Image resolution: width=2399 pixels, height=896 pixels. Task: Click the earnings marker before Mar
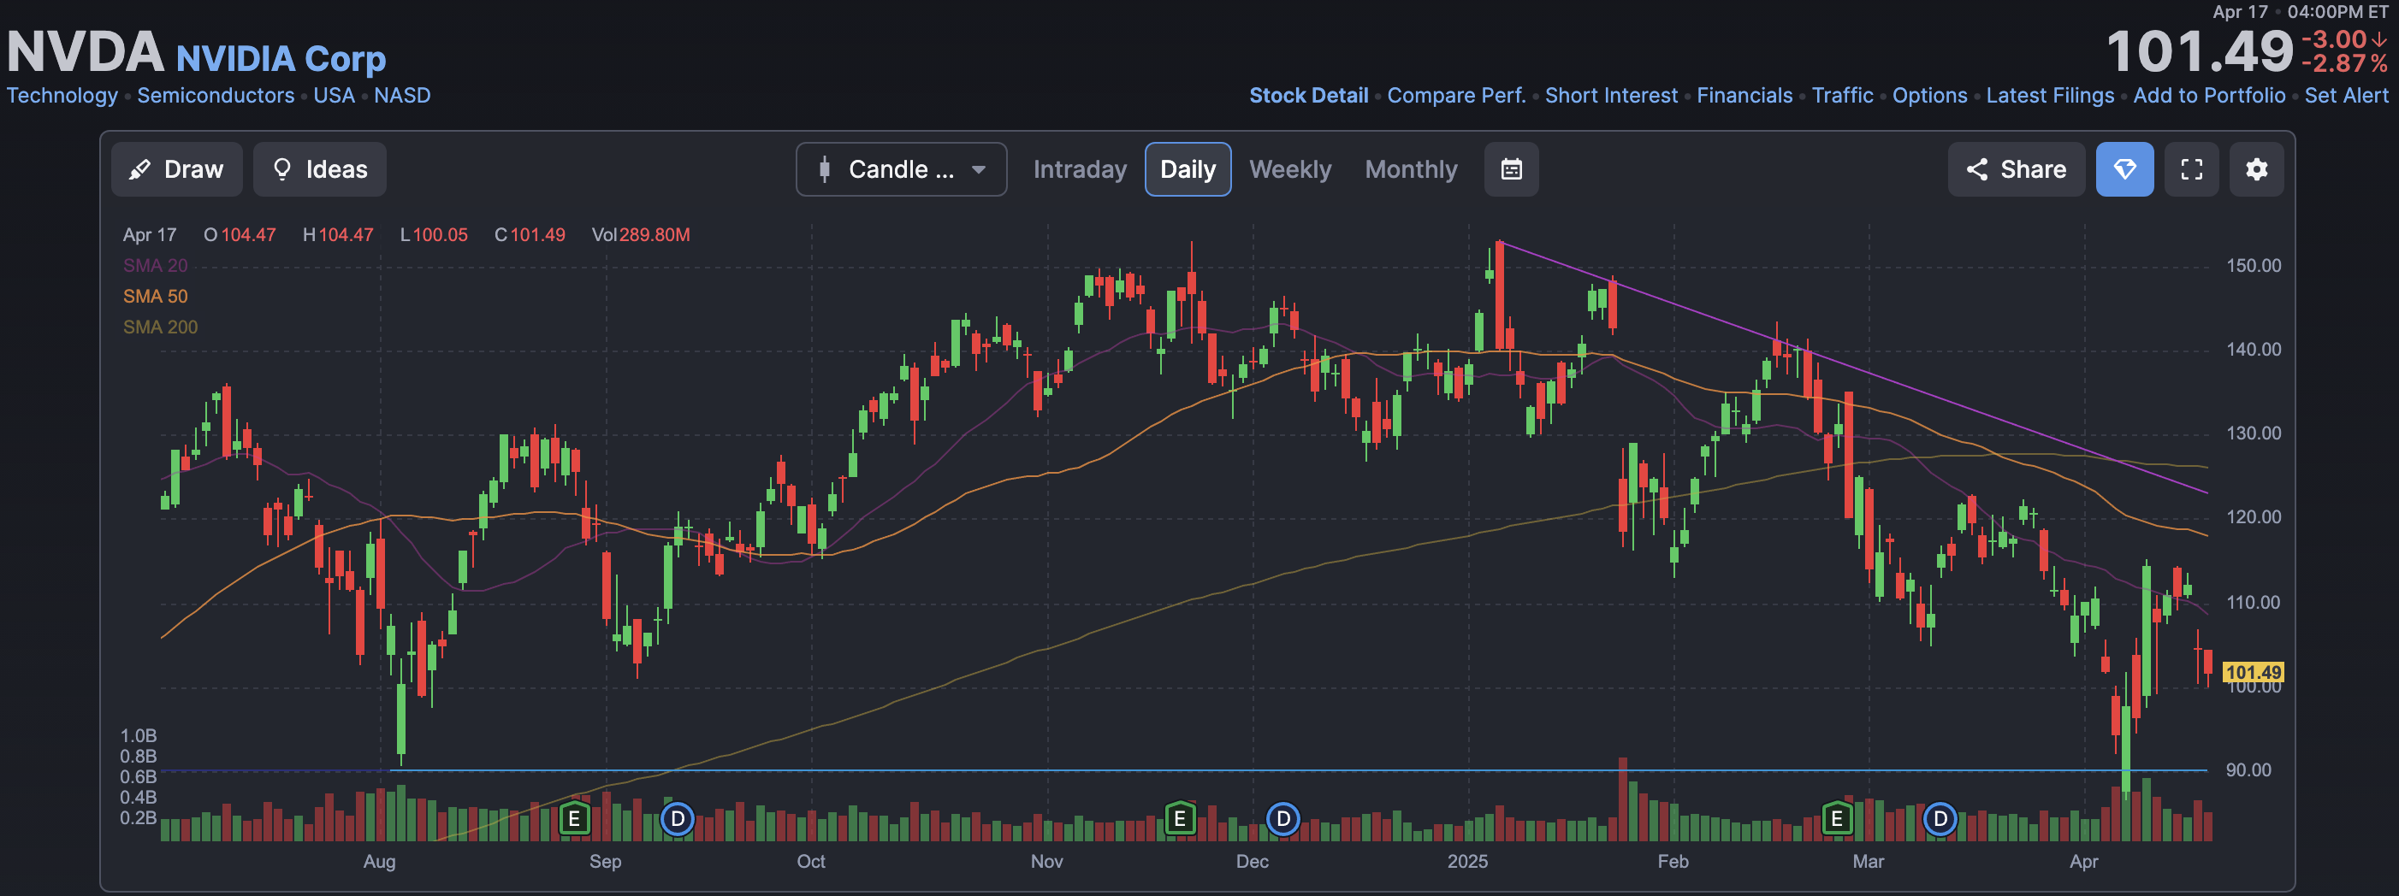coord(1837,819)
